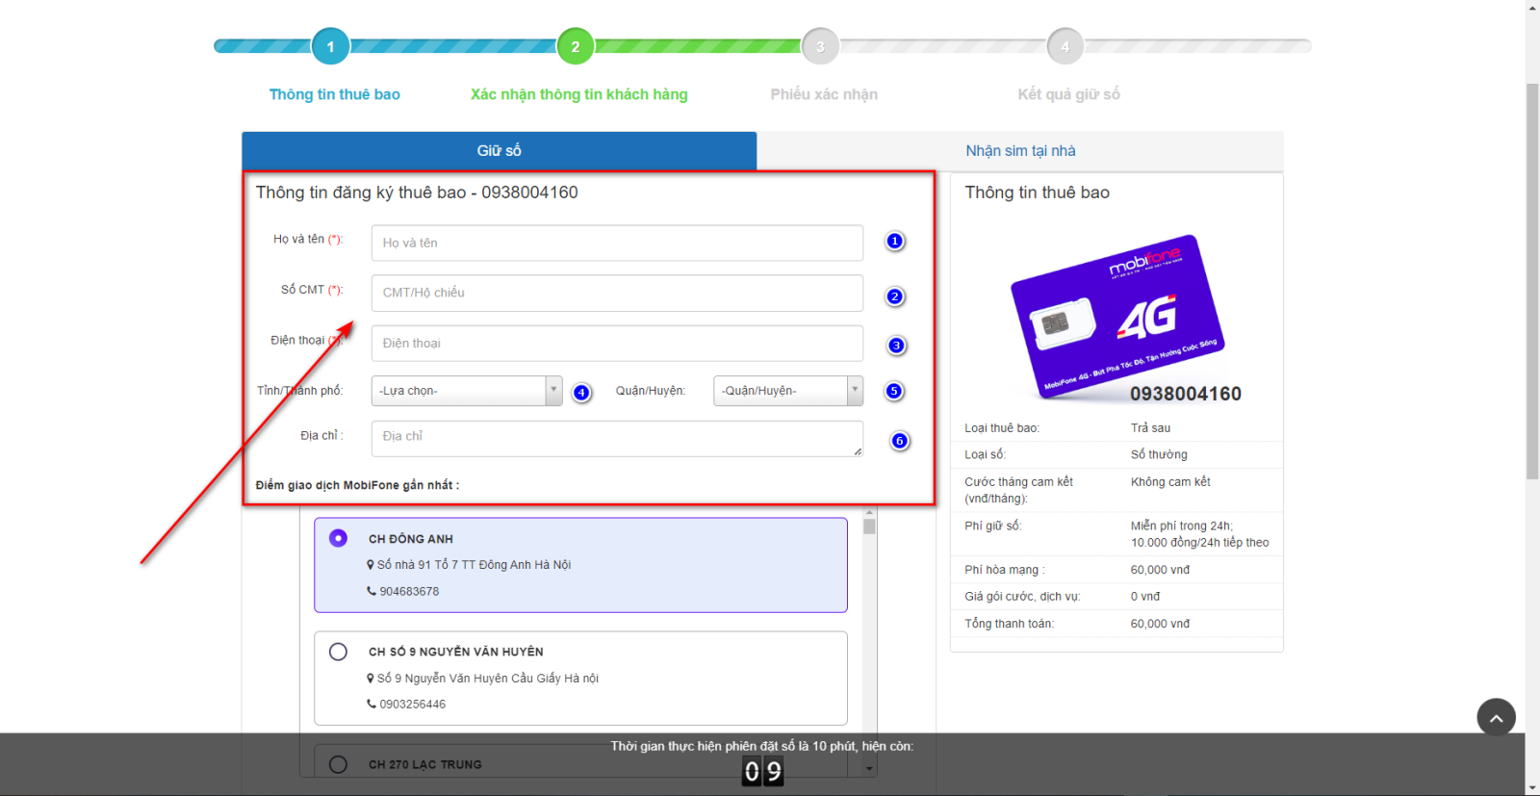
Task: Click phone icon beside number 904683678
Action: (372, 591)
